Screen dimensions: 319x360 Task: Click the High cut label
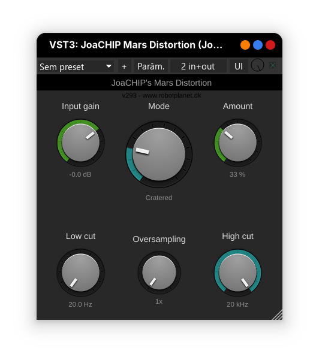[237, 236]
